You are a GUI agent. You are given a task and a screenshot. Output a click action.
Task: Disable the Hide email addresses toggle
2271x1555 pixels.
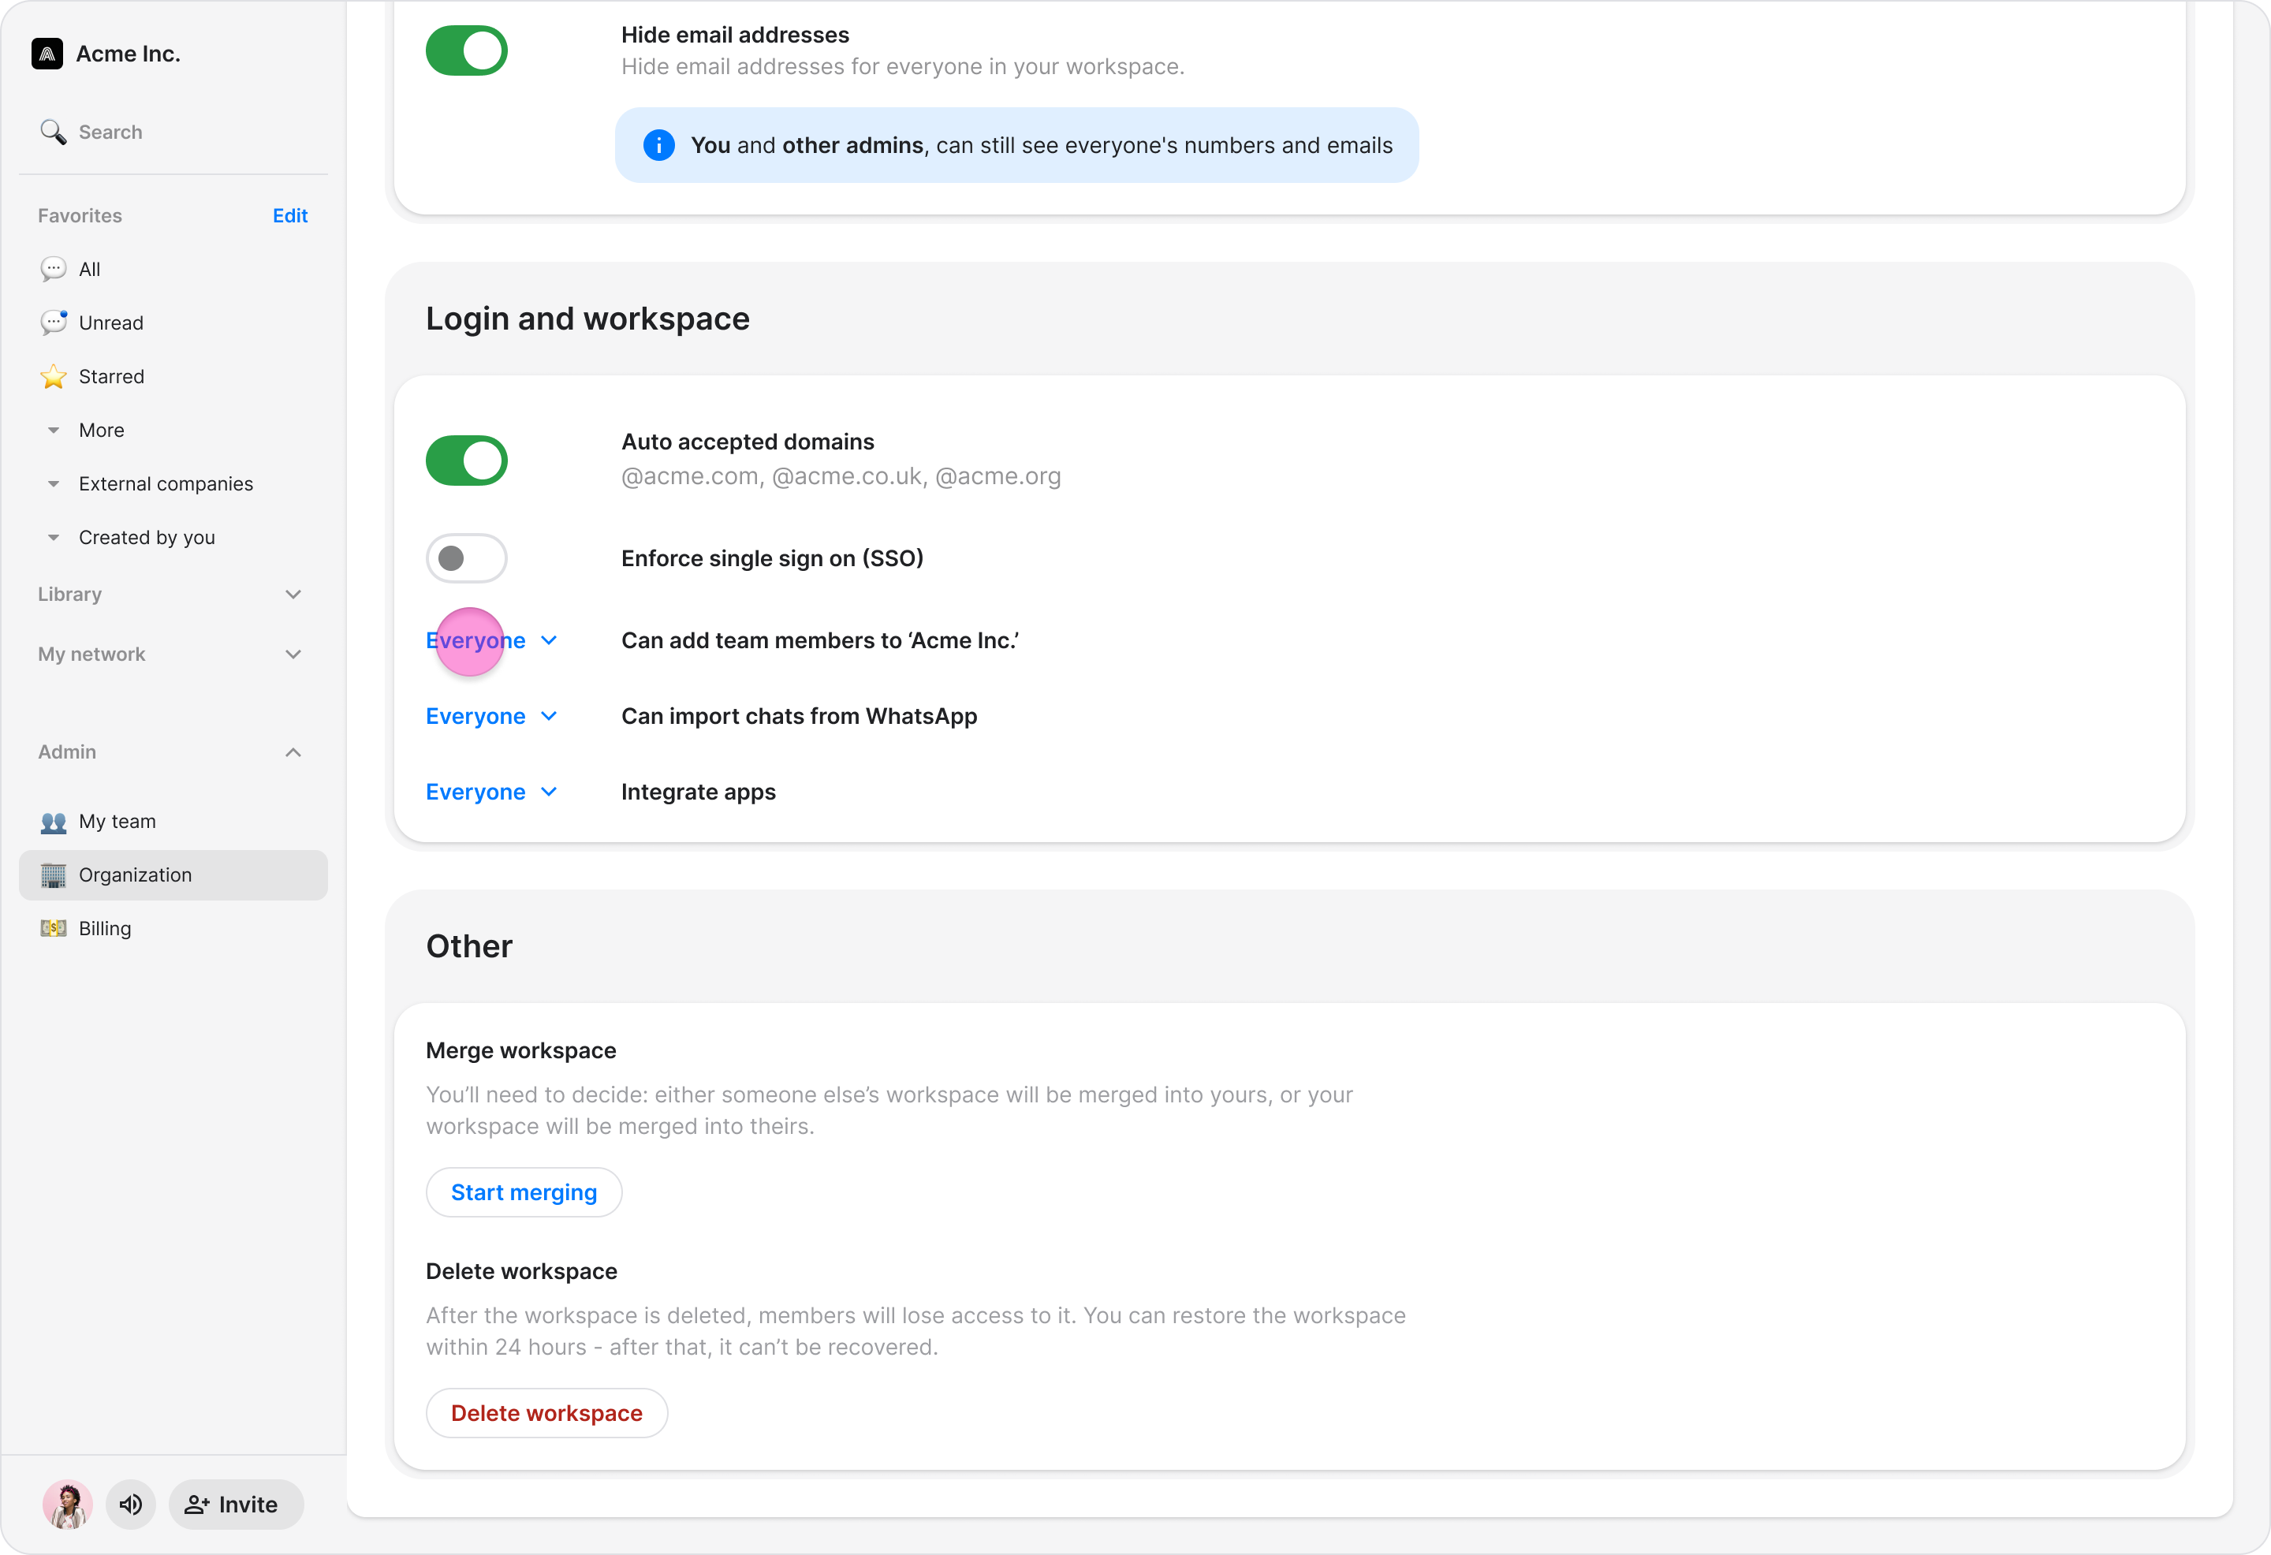point(466,50)
